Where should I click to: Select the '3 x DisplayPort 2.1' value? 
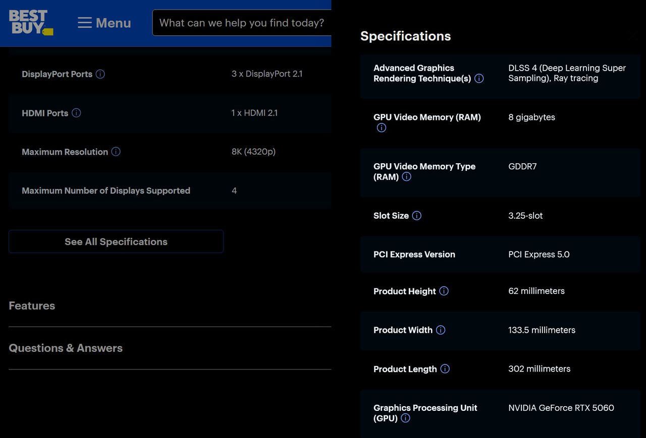point(267,74)
